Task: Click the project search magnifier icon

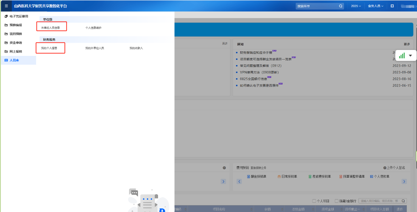Action: pos(403,201)
